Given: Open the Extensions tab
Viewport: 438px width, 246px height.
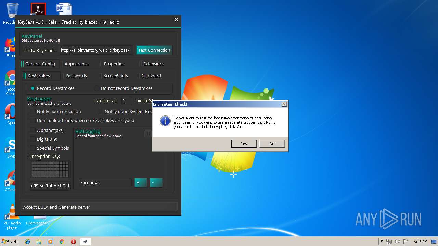Looking at the screenshot, I should click(154, 64).
